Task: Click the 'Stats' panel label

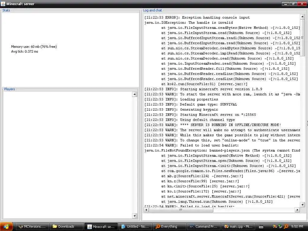Action: tap(6, 10)
